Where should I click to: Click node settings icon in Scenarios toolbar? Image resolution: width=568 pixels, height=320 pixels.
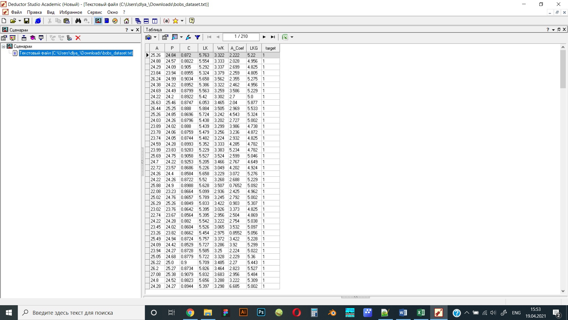4,38
